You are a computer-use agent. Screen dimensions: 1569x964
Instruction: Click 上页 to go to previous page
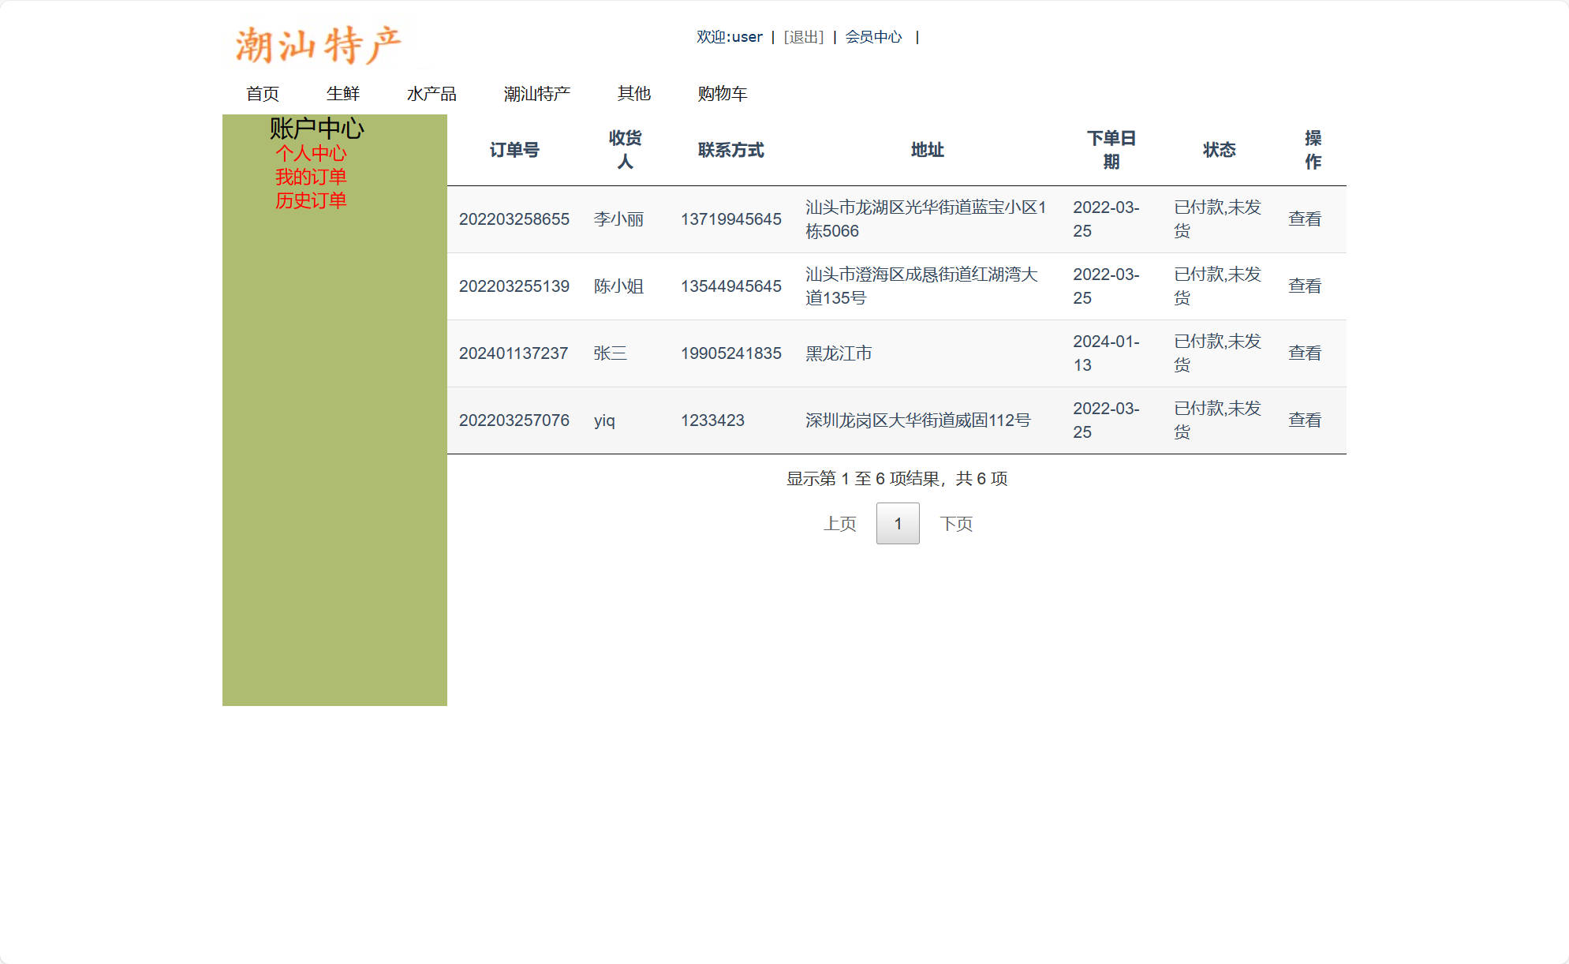point(839,522)
